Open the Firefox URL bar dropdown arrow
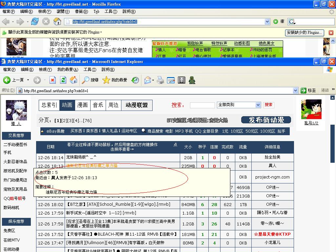This screenshot has height=252, width=336. 267,22
